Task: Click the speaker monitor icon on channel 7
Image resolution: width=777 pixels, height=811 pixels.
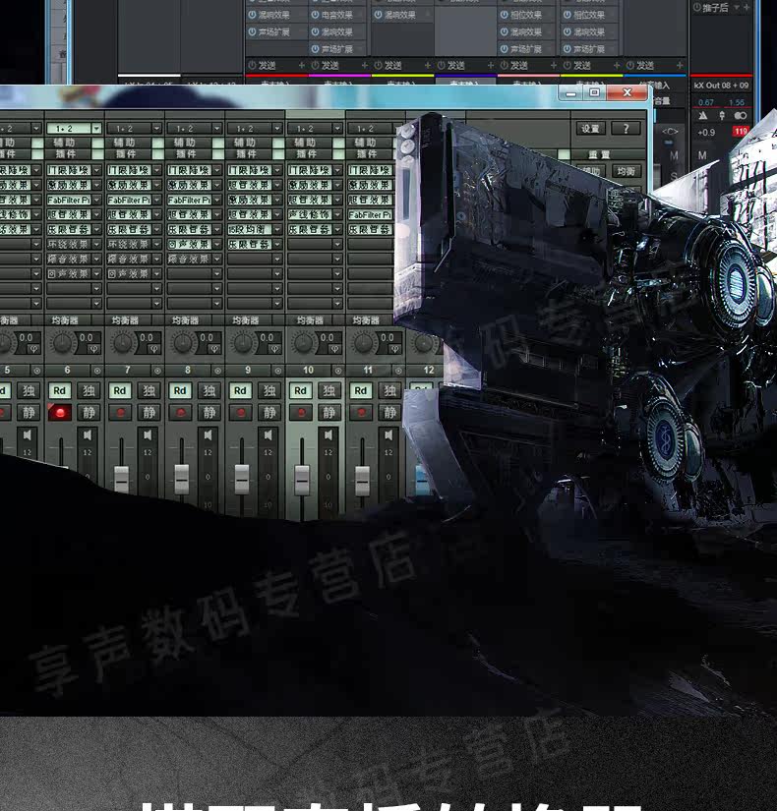Action: 148,434
